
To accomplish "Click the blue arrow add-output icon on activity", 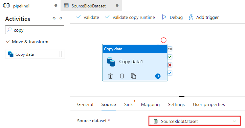I will [x=158, y=76].
